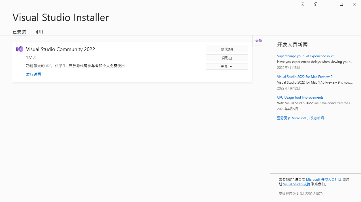361x202 pixels.
Task: Click the date 2022年4月12日
Action: pyautogui.click(x=288, y=88)
